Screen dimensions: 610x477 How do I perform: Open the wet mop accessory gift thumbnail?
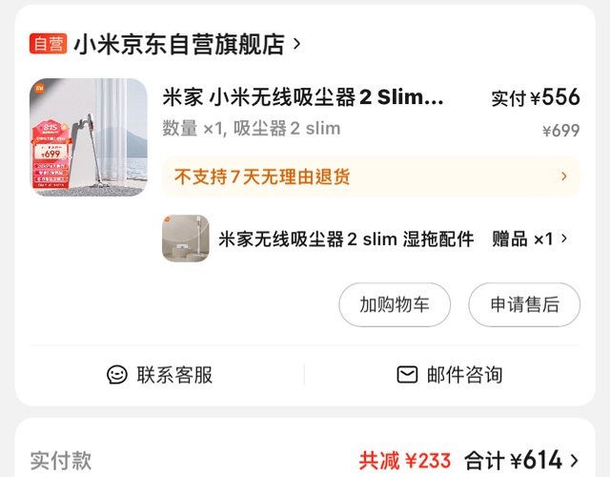click(x=186, y=238)
